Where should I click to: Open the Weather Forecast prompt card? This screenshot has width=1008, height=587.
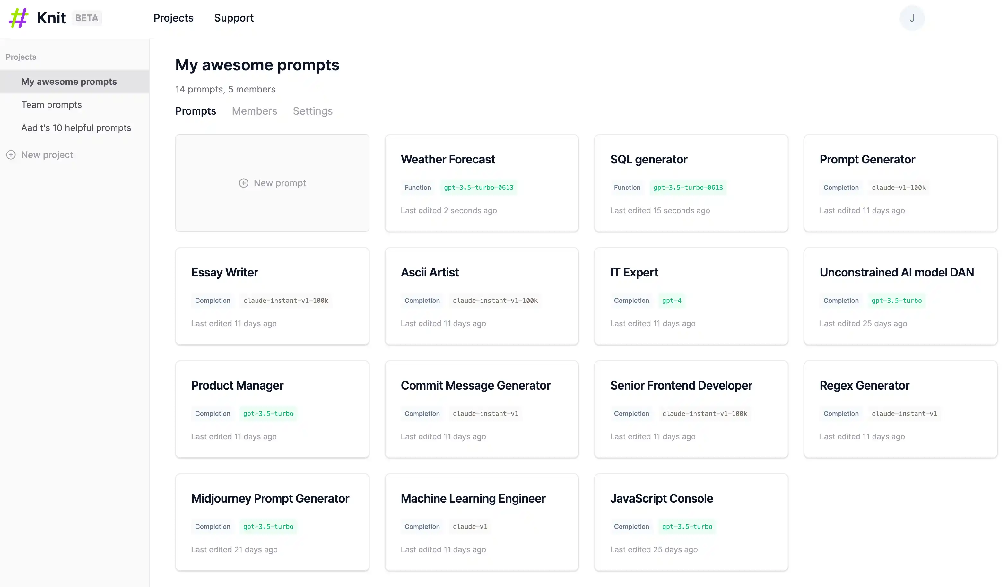pyautogui.click(x=482, y=183)
